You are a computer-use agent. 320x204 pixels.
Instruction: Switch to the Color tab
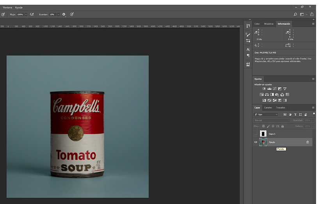[257, 24]
